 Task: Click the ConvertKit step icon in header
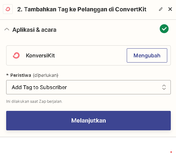(x=8, y=9)
